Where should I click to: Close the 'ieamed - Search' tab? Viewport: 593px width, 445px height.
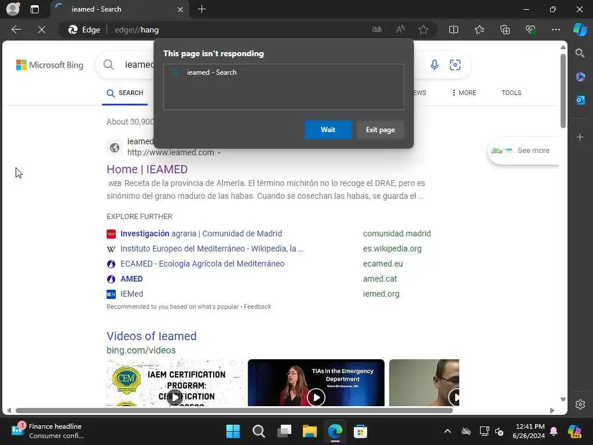pyautogui.click(x=181, y=9)
